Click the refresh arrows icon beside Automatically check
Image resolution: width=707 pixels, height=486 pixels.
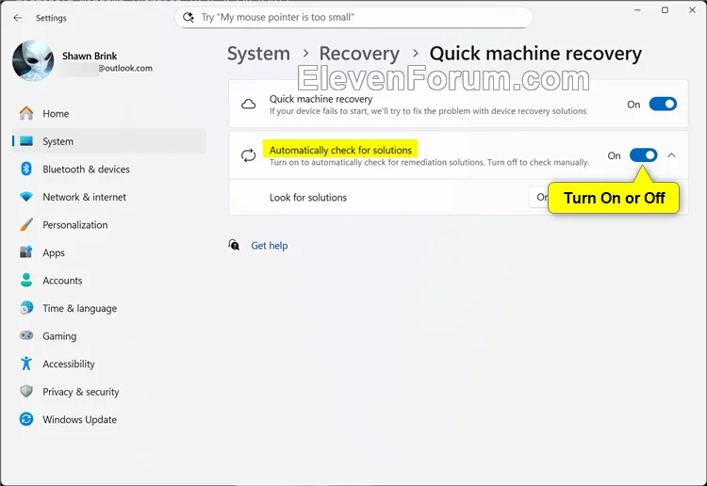click(249, 155)
